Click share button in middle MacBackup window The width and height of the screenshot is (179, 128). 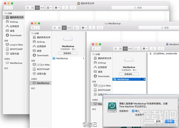click(x=92, y=28)
